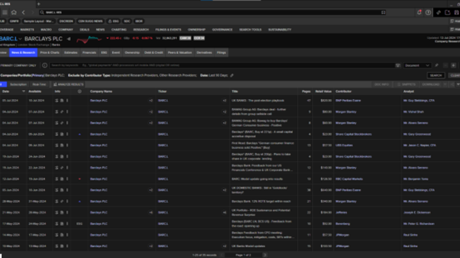Click the edit pencil icon beside Last 90 Days
460x258 pixels.
pos(232,75)
